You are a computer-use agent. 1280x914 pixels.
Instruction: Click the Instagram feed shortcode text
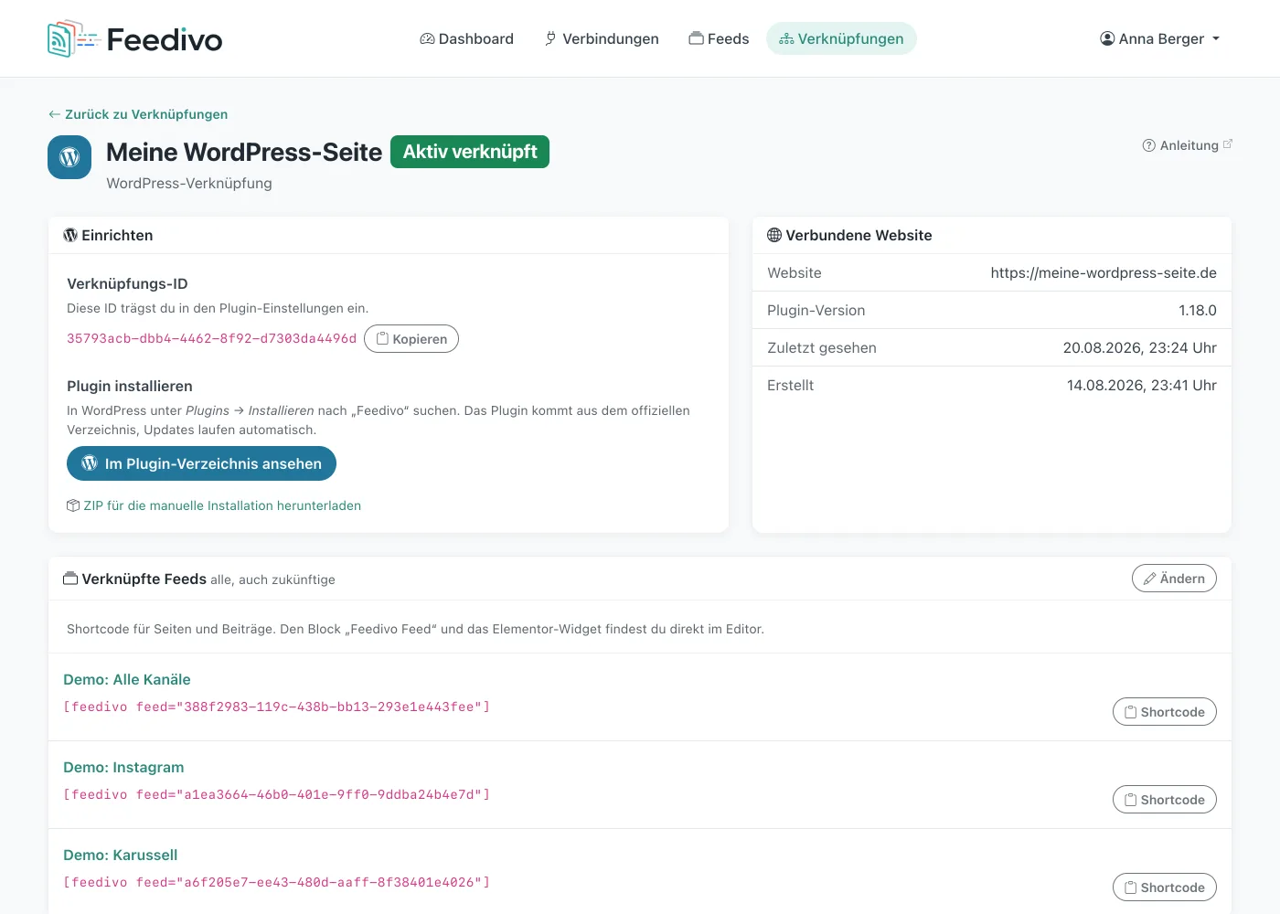click(276, 794)
